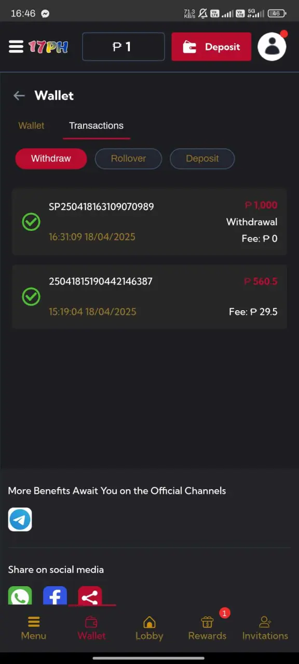Viewport: 299px width, 664px height.
Task: Select the Rollover filter pill
Action: pos(128,159)
